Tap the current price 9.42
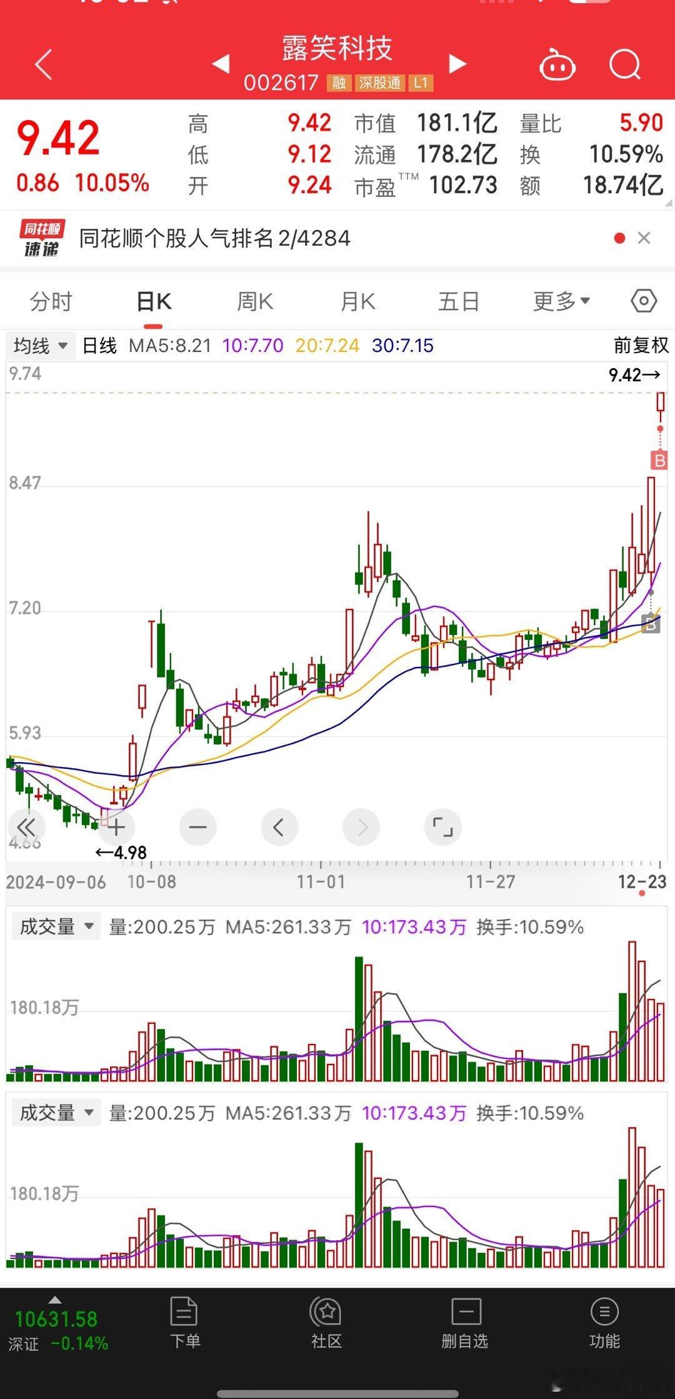Screen dimensions: 675x1399 point(58,138)
